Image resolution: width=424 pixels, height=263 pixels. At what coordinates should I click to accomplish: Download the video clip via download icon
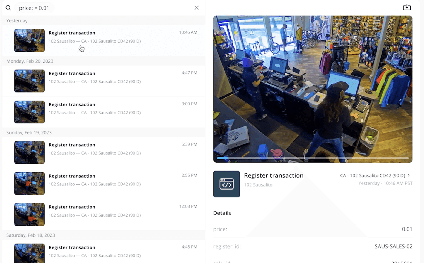407,7
